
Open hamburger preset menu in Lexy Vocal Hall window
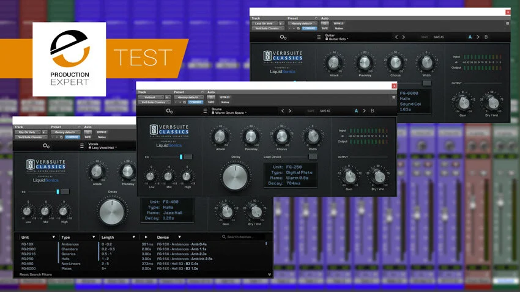tap(82, 145)
